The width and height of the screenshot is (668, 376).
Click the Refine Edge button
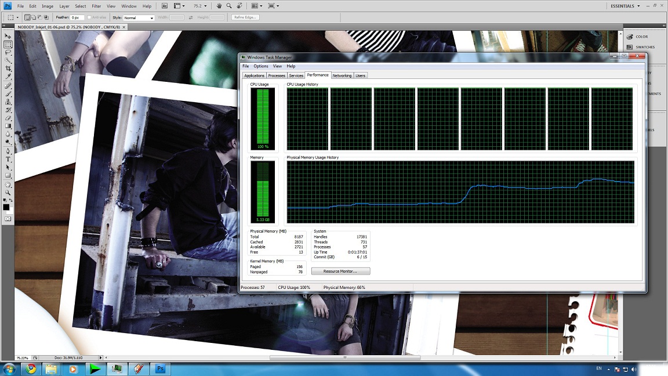coord(245,17)
